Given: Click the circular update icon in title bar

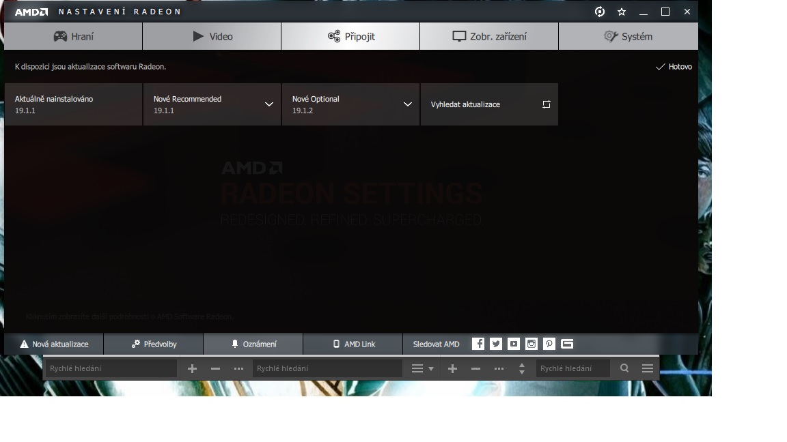Looking at the screenshot, I should (x=600, y=12).
